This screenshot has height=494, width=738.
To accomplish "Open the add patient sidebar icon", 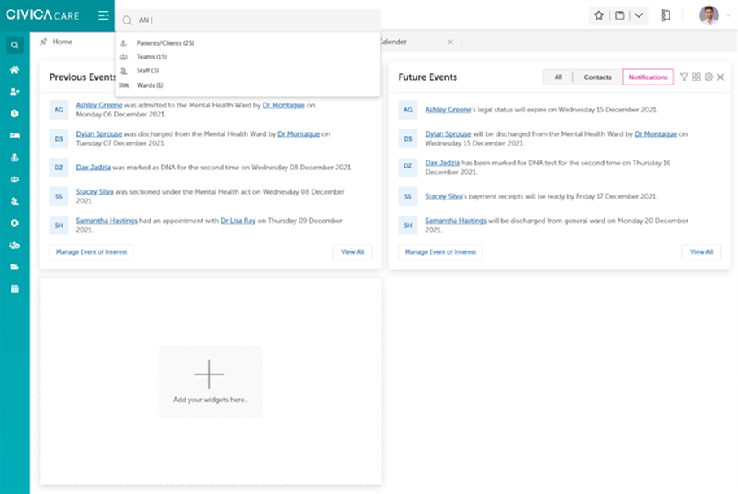I will coord(15,91).
